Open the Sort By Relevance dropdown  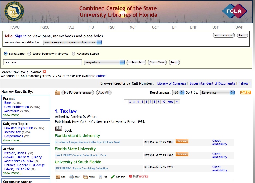[x=217, y=92]
